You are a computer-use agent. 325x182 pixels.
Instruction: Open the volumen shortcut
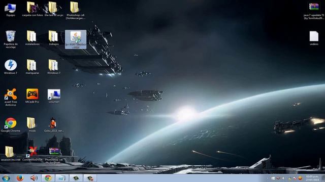coord(54,96)
